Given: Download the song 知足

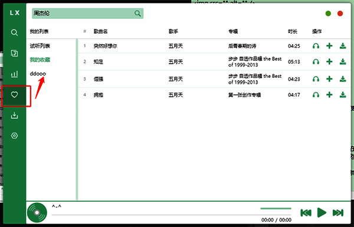Looking at the screenshot, I should [343, 61].
